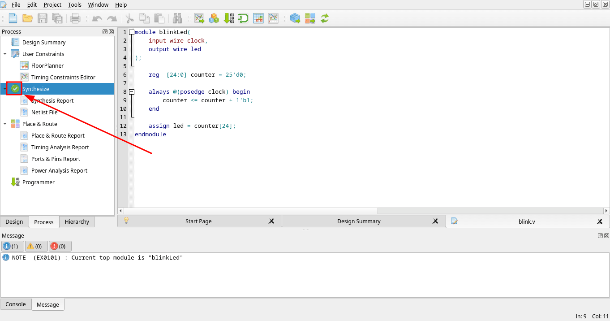
Task: Switch to the Hierarchy tab
Action: pos(77,221)
